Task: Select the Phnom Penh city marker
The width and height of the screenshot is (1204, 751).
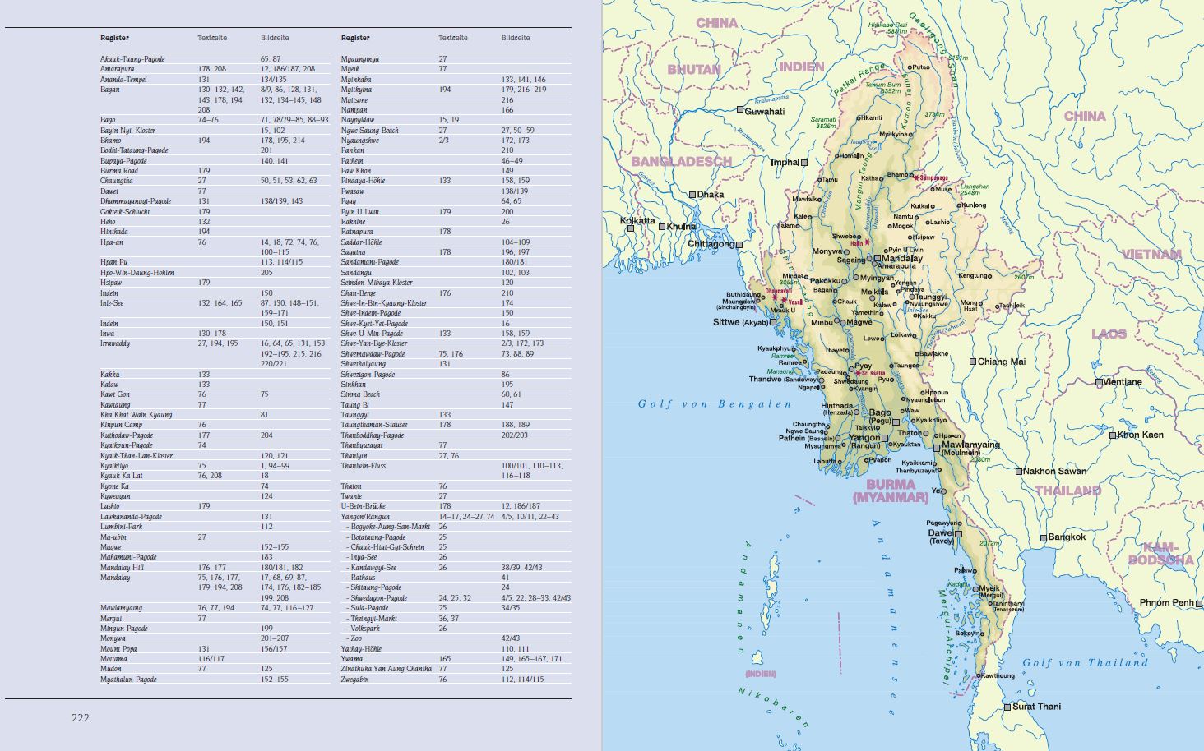Action: coord(1198,603)
